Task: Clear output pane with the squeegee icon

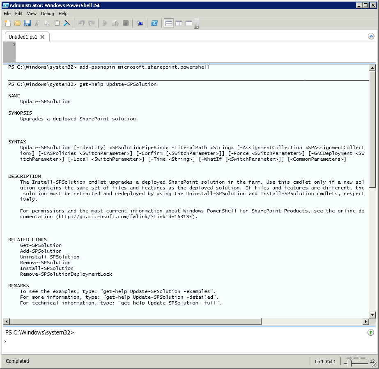Action: [x=67, y=23]
